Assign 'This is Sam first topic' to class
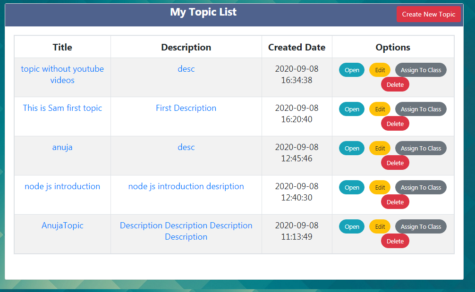Screen dimensions: 475x292 pos(421,109)
